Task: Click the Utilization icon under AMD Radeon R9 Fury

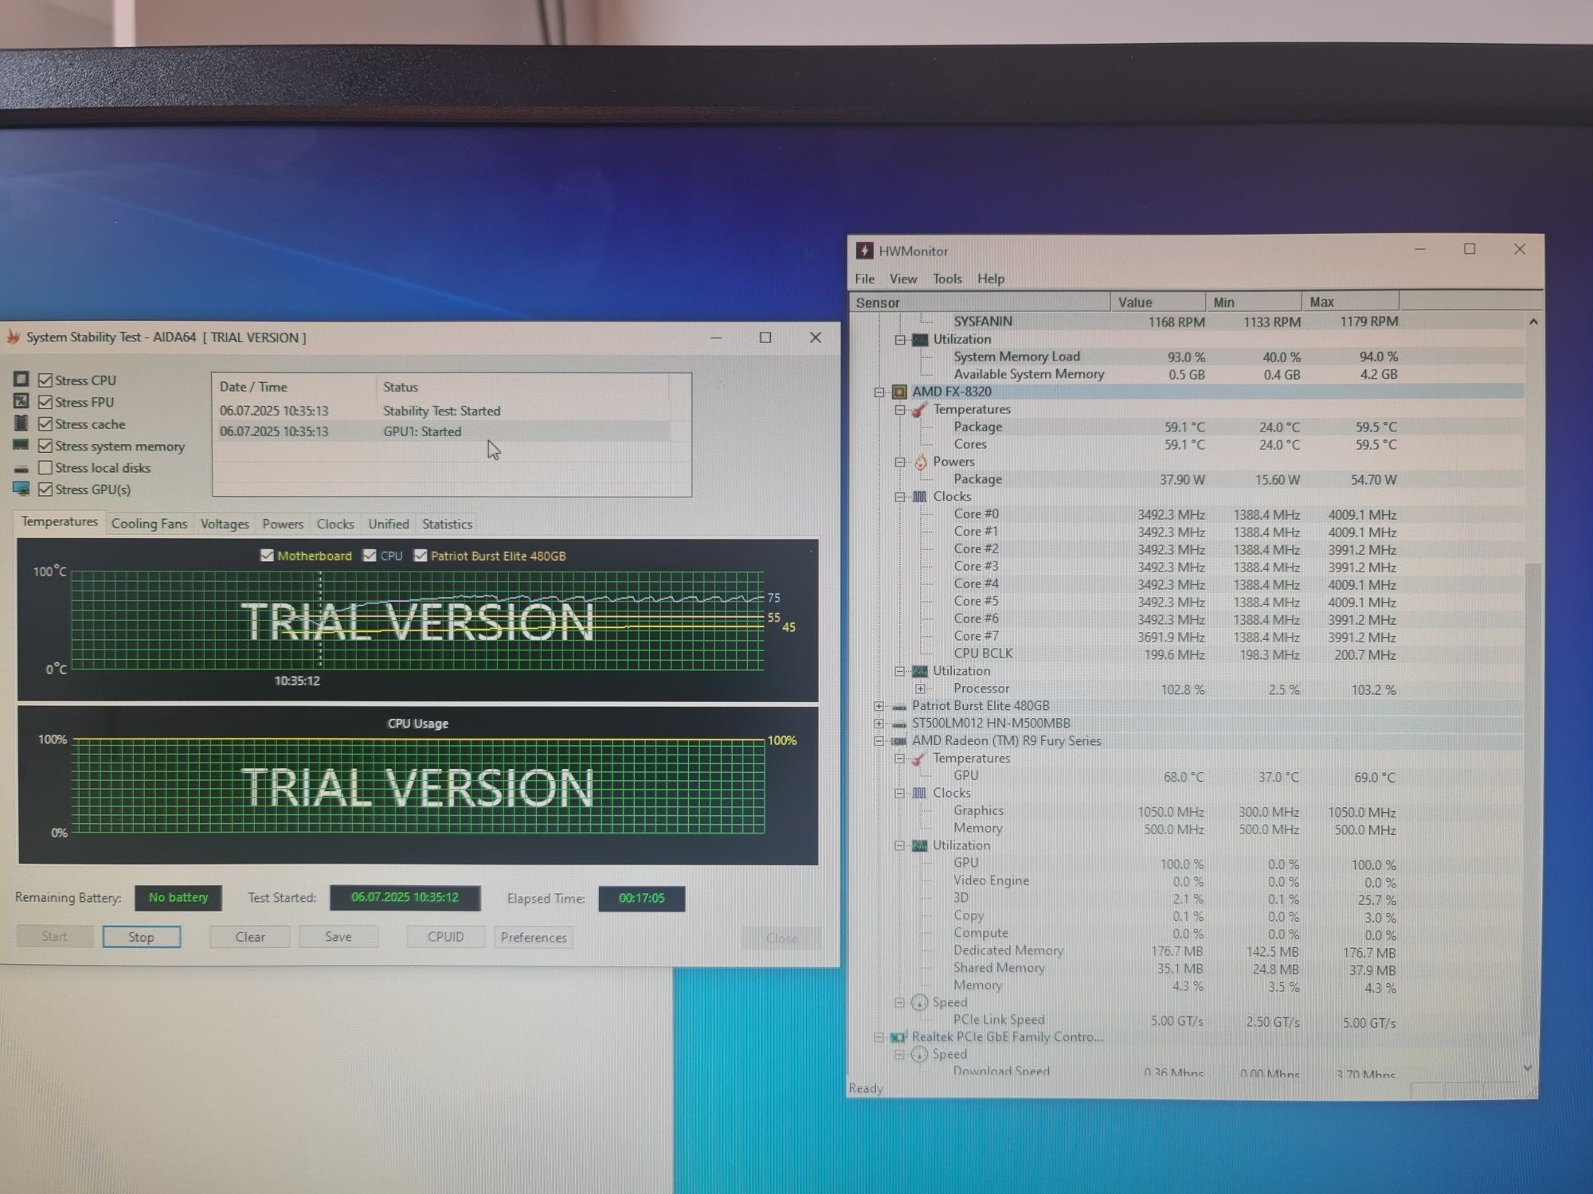Action: (919, 845)
